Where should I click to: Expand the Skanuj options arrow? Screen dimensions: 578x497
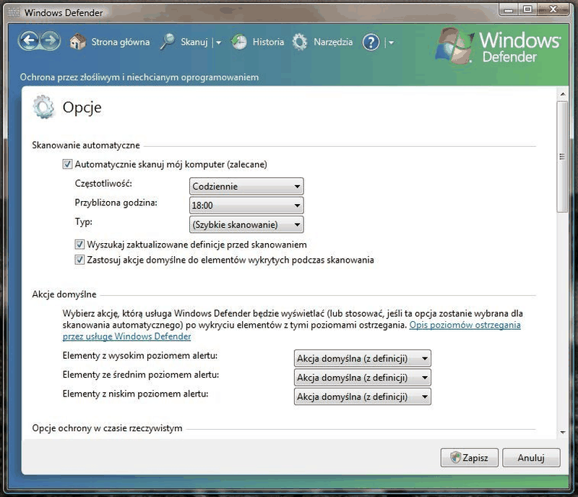[x=218, y=43]
